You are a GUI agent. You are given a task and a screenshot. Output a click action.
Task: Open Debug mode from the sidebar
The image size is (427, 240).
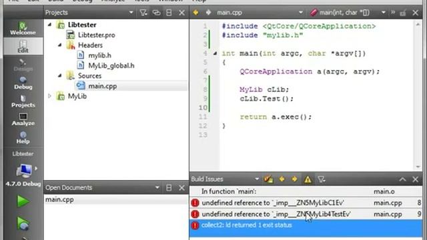click(x=23, y=83)
